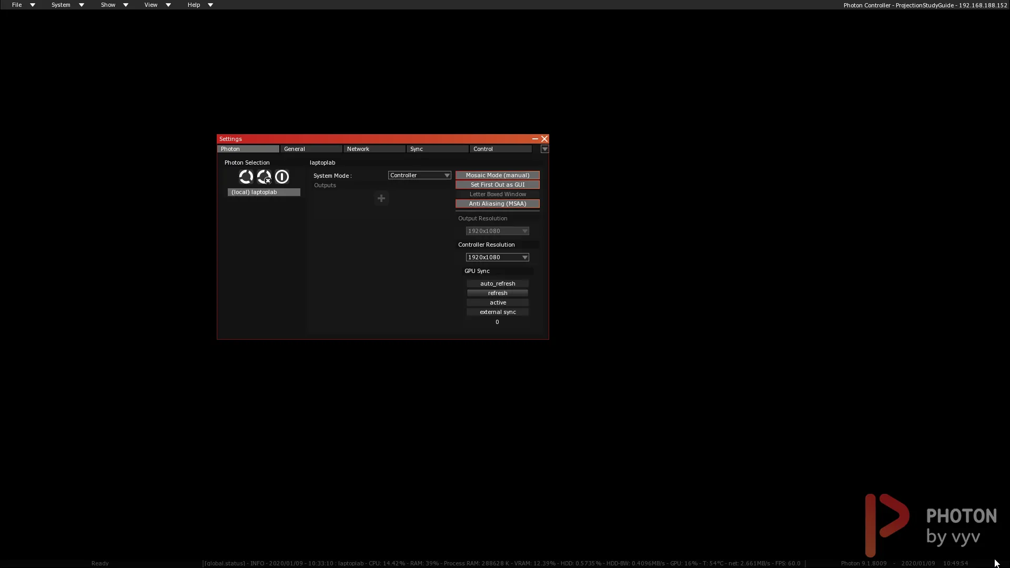Click the GPU Sync value 0
This screenshot has width=1010, height=568.
coord(497,322)
